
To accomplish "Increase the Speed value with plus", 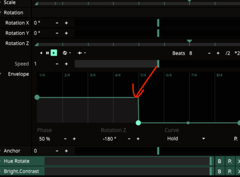I will pyautogui.click(x=66, y=64).
